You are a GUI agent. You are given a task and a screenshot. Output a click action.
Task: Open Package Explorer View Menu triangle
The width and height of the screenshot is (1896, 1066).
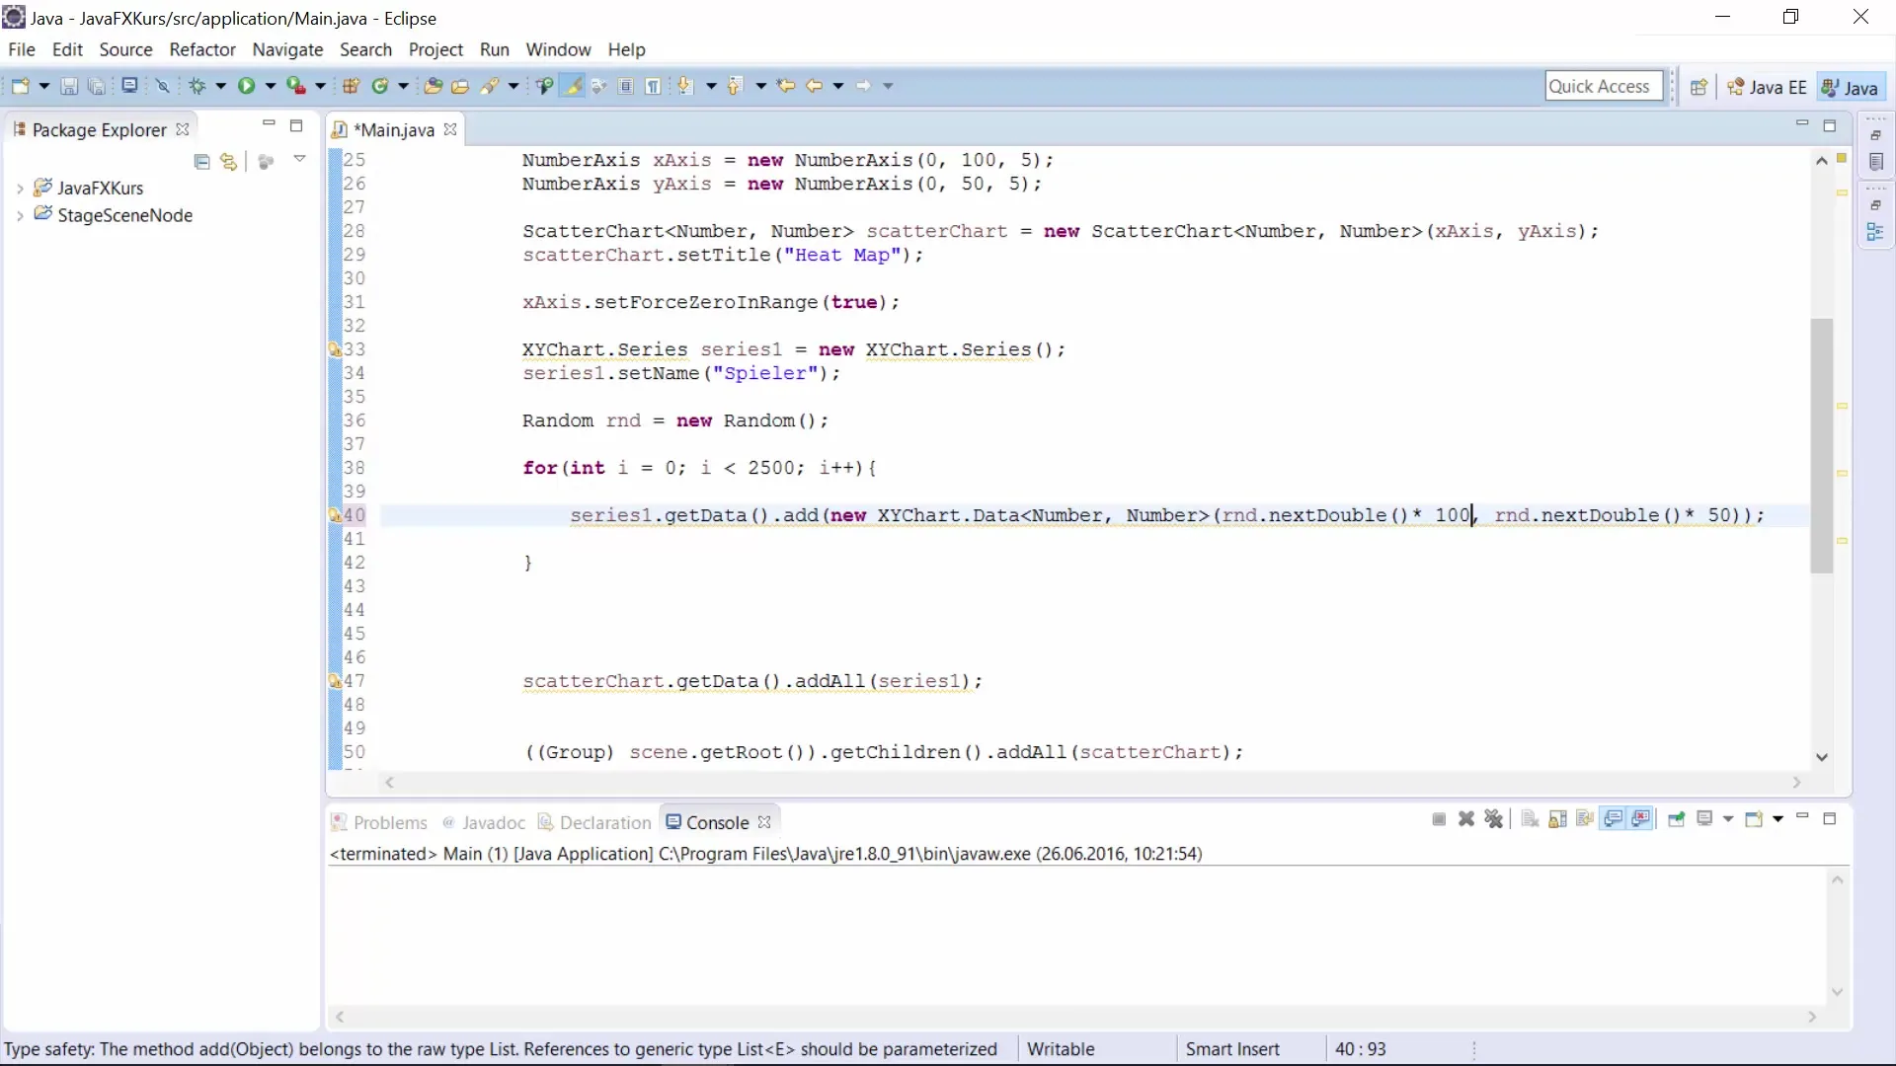pyautogui.click(x=299, y=159)
